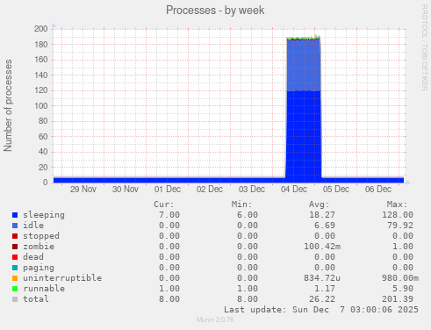431x330 pixels.
Task: Click the 'dead' legend label
Action: pyautogui.click(x=33, y=257)
